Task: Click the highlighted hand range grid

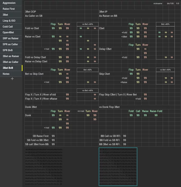Action: [118, 166]
